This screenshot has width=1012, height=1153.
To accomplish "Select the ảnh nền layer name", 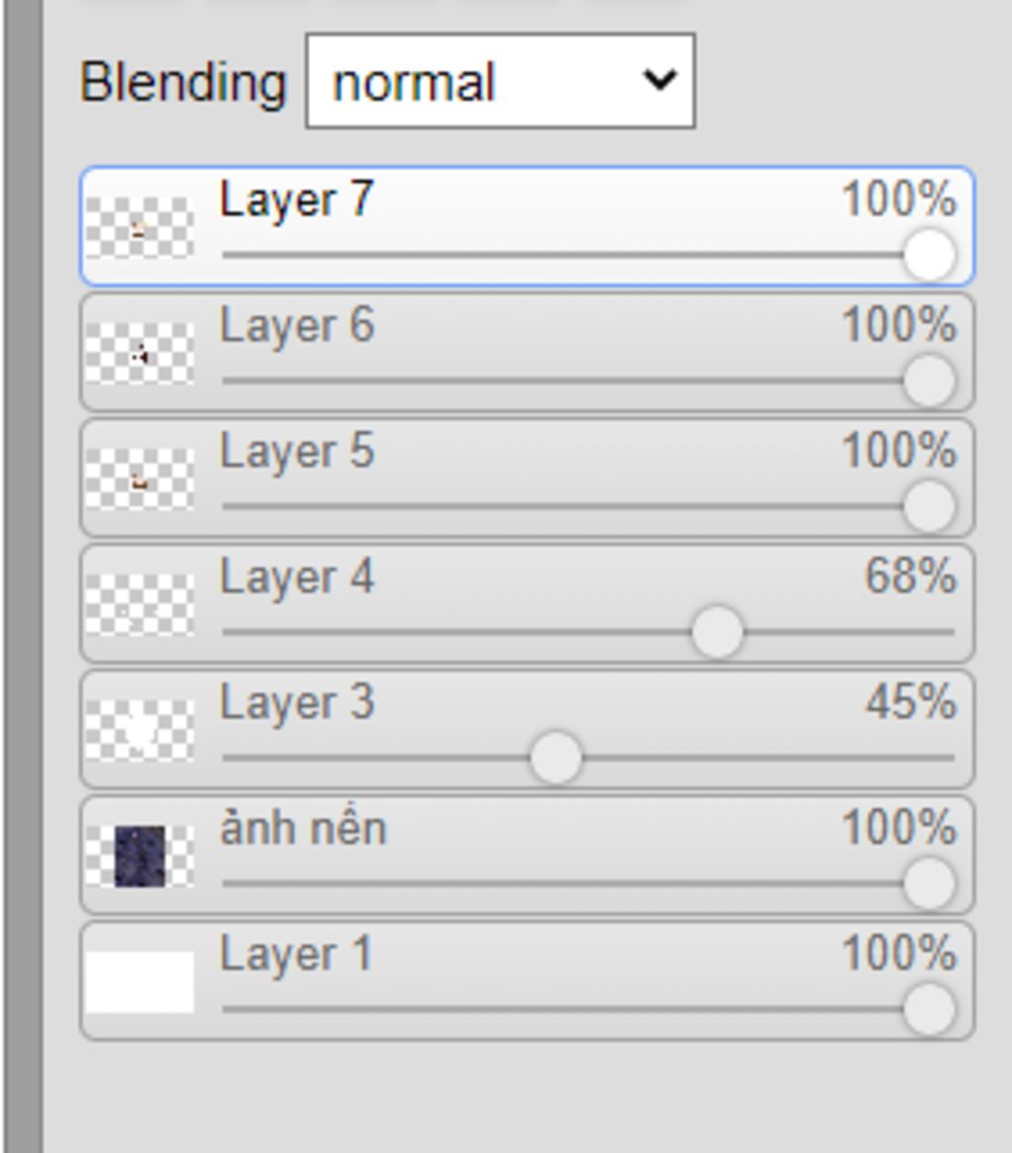I will pos(302,828).
